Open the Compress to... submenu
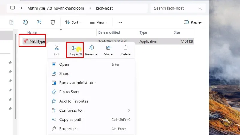Screen dimensions: 240x135 91,110
